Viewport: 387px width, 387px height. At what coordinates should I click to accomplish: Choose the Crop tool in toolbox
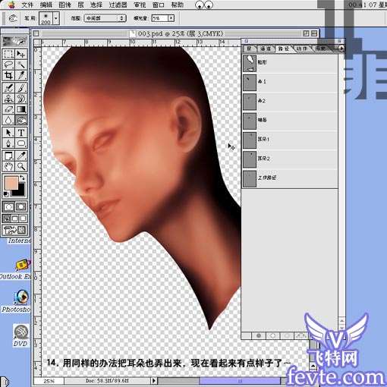click(8, 75)
